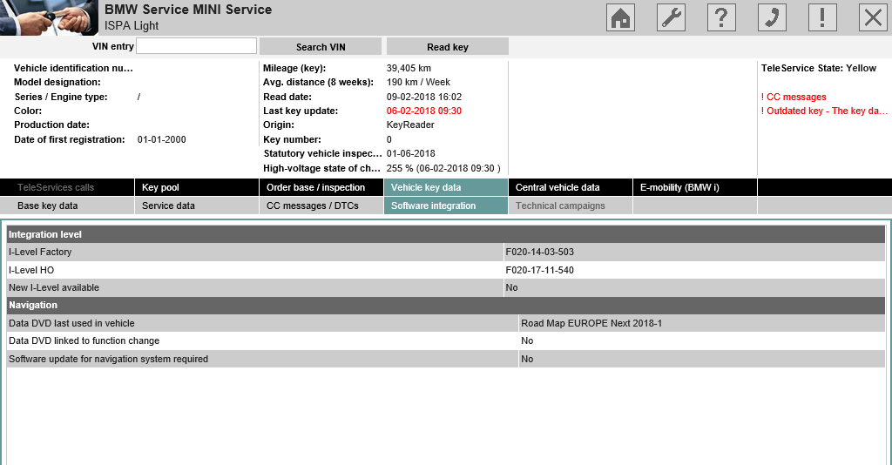Go to the home screen icon
The width and height of the screenshot is (892, 465).
pyautogui.click(x=620, y=17)
